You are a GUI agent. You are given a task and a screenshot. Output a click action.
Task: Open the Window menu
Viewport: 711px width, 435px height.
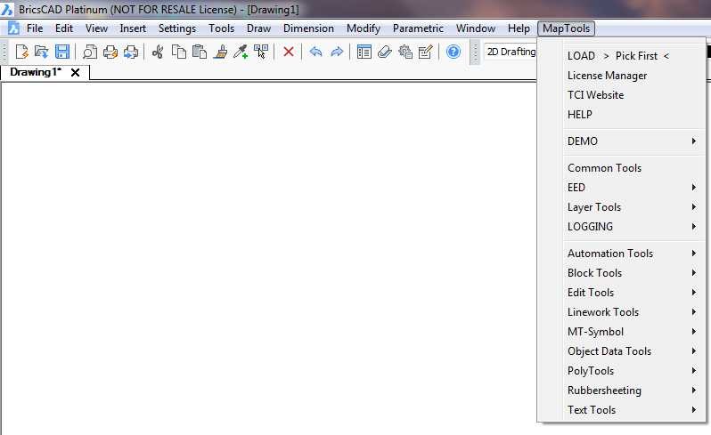click(x=476, y=28)
